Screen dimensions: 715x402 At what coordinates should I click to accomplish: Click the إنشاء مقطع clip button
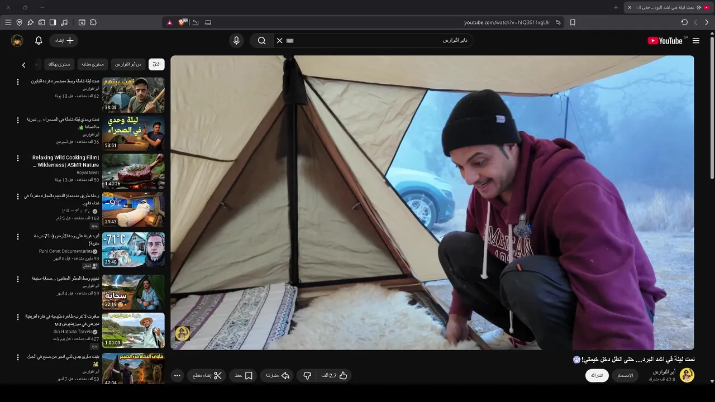207,376
